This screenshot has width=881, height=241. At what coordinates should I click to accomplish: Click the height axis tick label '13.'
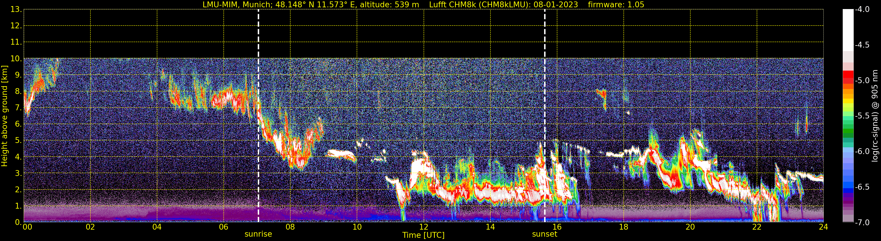pyautogui.click(x=16, y=10)
